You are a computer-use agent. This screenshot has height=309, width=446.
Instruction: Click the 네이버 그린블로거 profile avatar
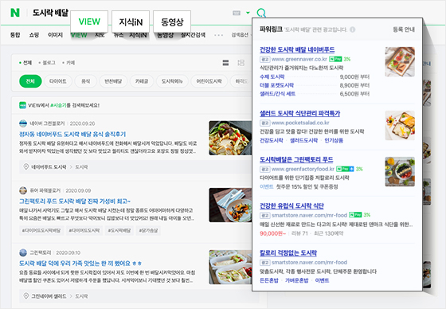(x=23, y=123)
